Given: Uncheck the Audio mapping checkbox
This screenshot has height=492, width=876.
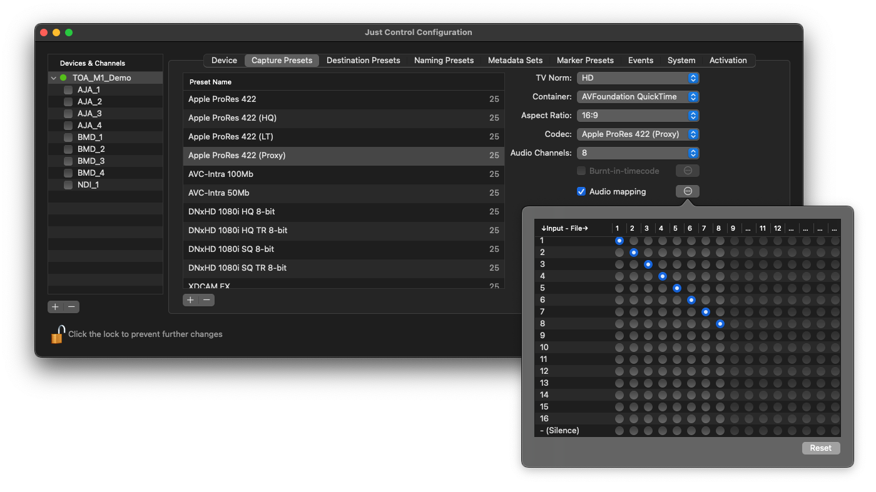Looking at the screenshot, I should [x=581, y=191].
